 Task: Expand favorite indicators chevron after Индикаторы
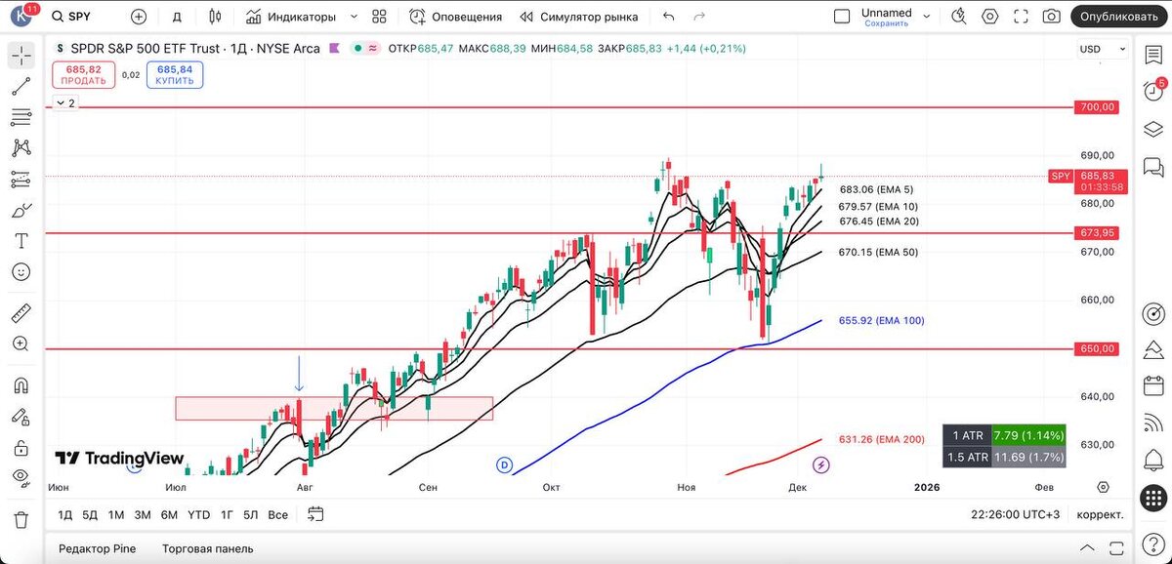(354, 17)
